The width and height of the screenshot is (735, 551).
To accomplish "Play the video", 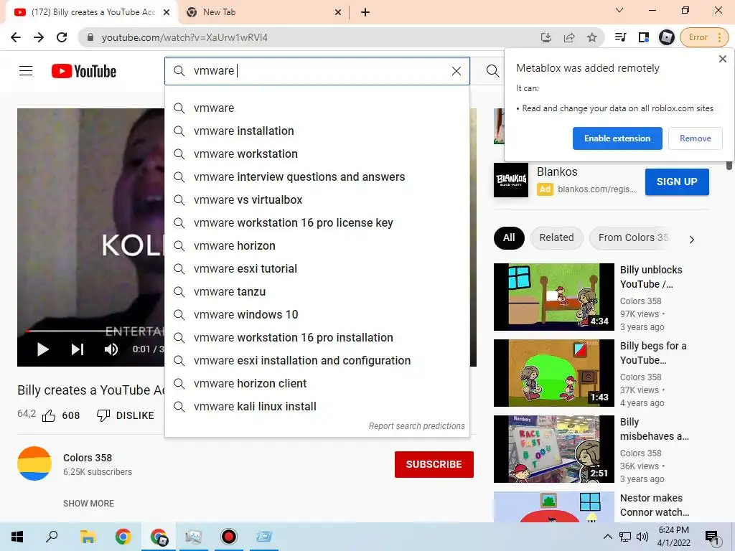I will 42,349.
